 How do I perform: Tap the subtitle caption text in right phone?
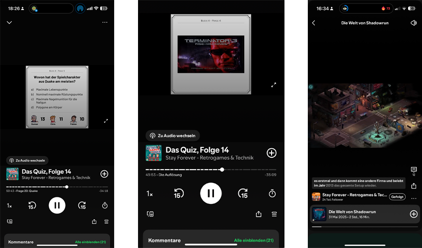tap(359, 183)
